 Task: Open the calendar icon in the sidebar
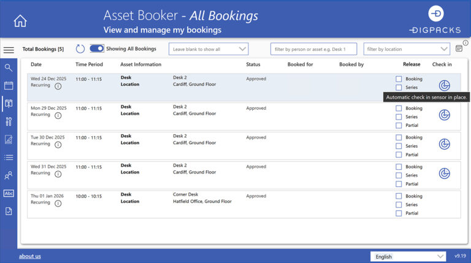coord(9,86)
